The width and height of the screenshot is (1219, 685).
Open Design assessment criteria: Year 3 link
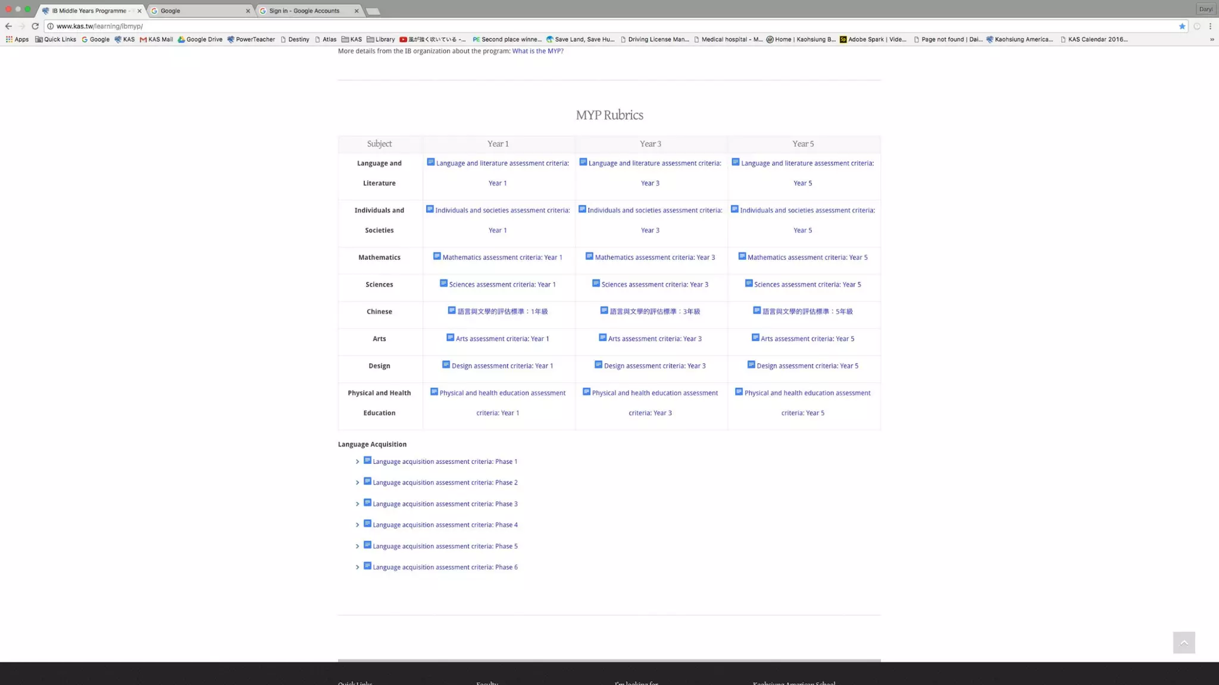point(655,366)
